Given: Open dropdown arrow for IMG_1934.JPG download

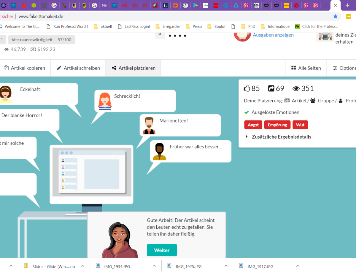Looking at the screenshot, I should pyautogui.click(x=155, y=266).
